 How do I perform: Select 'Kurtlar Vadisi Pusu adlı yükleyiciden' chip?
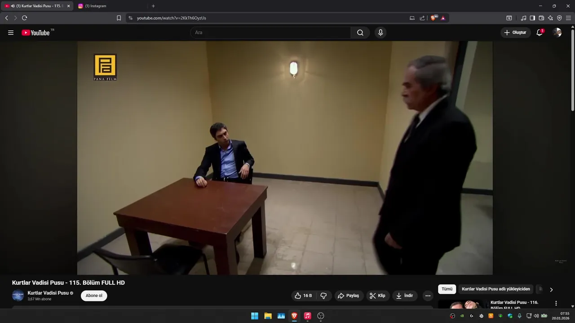[x=496, y=289]
